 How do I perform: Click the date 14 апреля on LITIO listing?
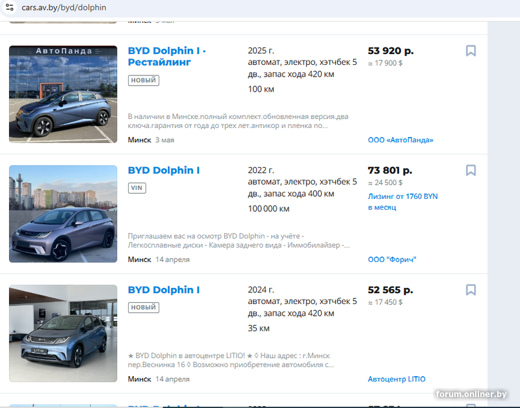coord(172,379)
